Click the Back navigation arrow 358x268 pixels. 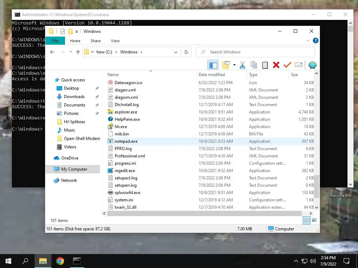tap(52, 52)
